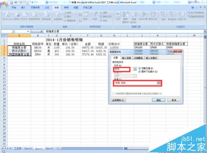The image size is (207, 153).
Task: Open the Name Box dropdown arrow
Action: [28, 31]
